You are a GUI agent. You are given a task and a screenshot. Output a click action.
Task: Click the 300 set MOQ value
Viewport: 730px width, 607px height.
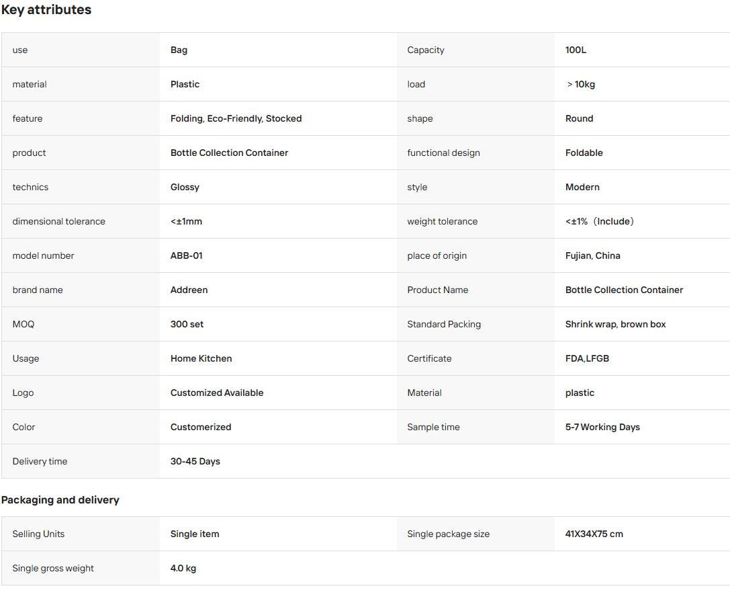tap(187, 324)
